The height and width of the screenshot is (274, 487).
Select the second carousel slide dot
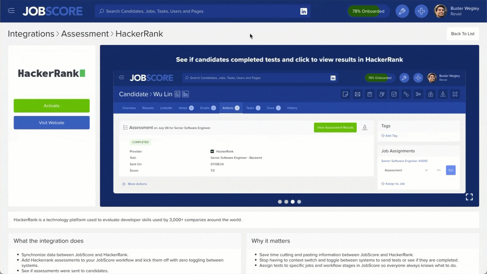pos(286,202)
